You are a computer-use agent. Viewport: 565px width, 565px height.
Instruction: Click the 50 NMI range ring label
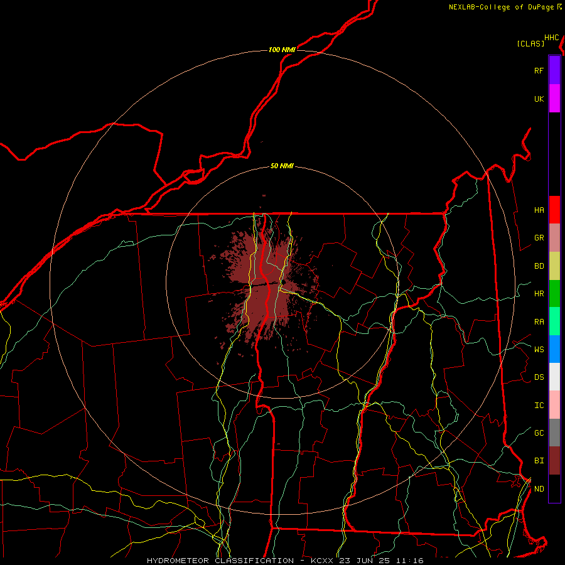[x=282, y=166]
